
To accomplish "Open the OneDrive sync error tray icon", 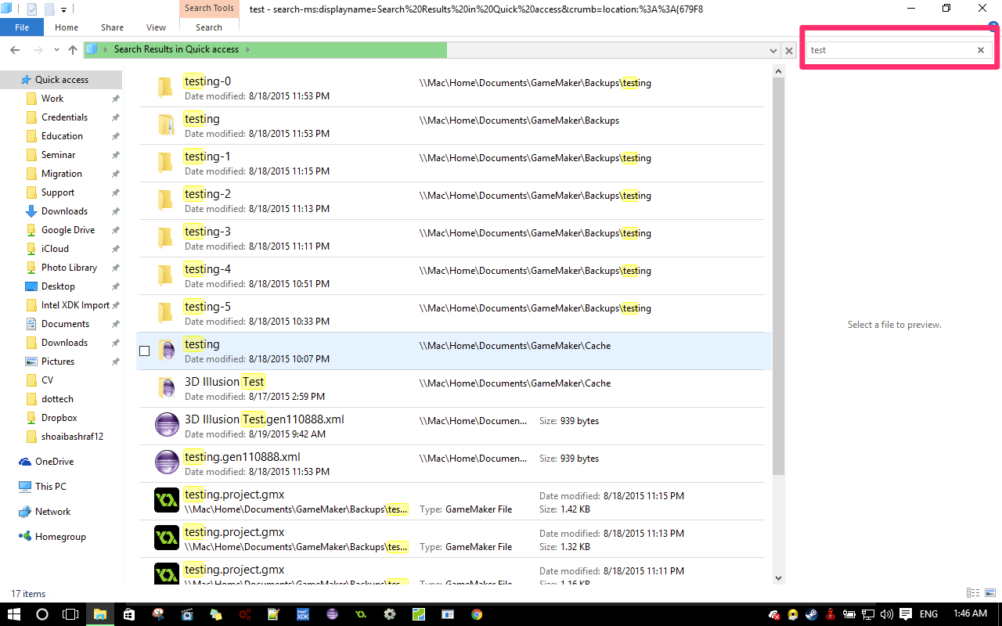I will (x=774, y=613).
